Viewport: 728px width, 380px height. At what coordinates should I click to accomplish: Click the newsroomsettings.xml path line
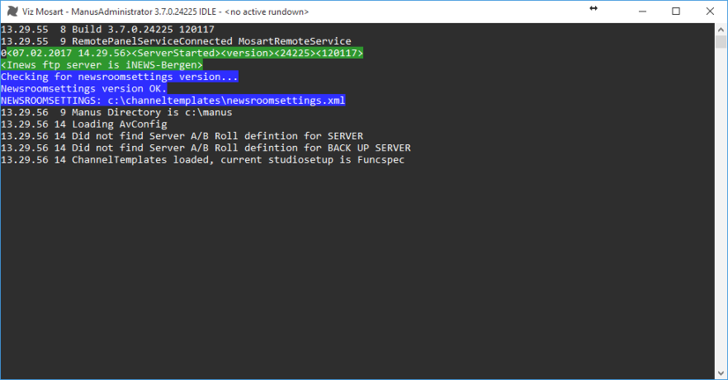[x=173, y=100]
